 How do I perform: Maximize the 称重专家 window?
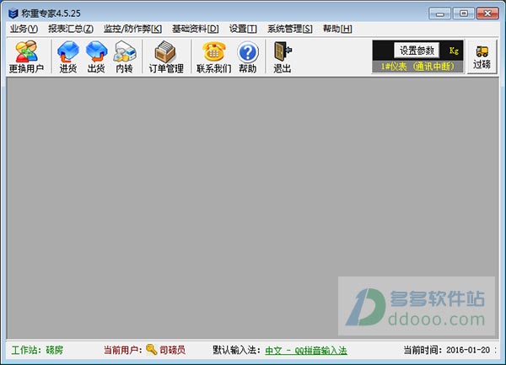tap(464, 13)
